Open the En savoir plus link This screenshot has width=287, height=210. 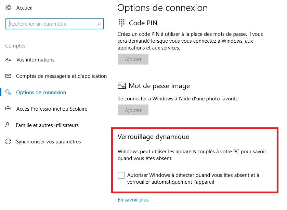[133, 200]
